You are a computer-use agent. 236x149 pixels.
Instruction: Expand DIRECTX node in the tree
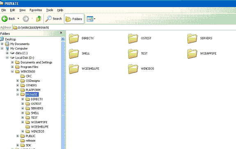pyautogui.click(x=23, y=99)
